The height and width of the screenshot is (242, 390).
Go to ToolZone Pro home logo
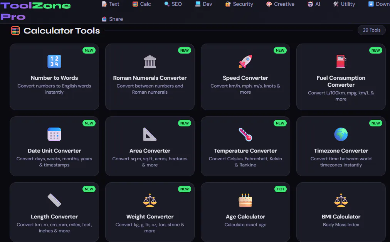[x=35, y=11]
